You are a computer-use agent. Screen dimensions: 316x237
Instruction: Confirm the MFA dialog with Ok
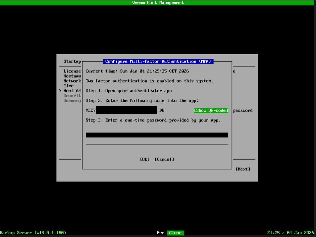[x=144, y=159]
